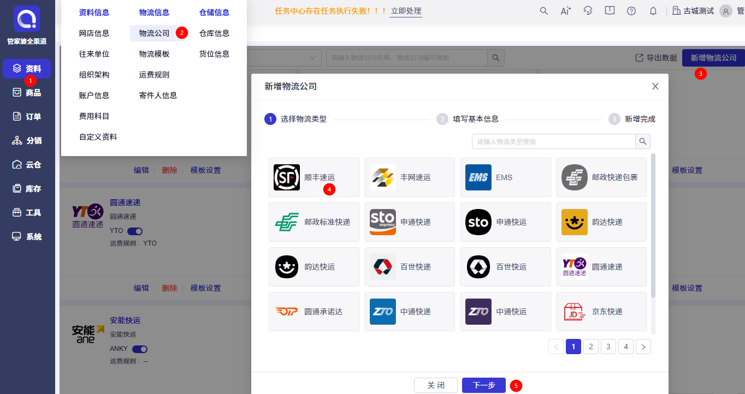
Task: Choose 韵达快递 logistics type
Action: (601, 222)
